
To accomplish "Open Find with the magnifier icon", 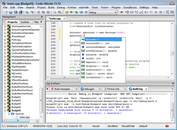I will (x=55, y=12).
